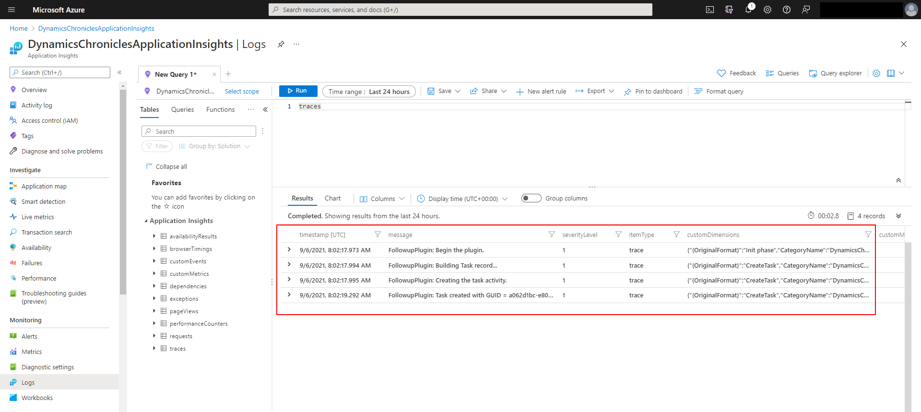Open Directories and subscriptions filter icon
The width and height of the screenshot is (921, 412).
pos(729,10)
